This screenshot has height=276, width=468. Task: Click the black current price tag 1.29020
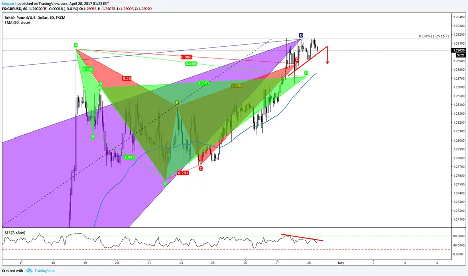click(x=459, y=51)
